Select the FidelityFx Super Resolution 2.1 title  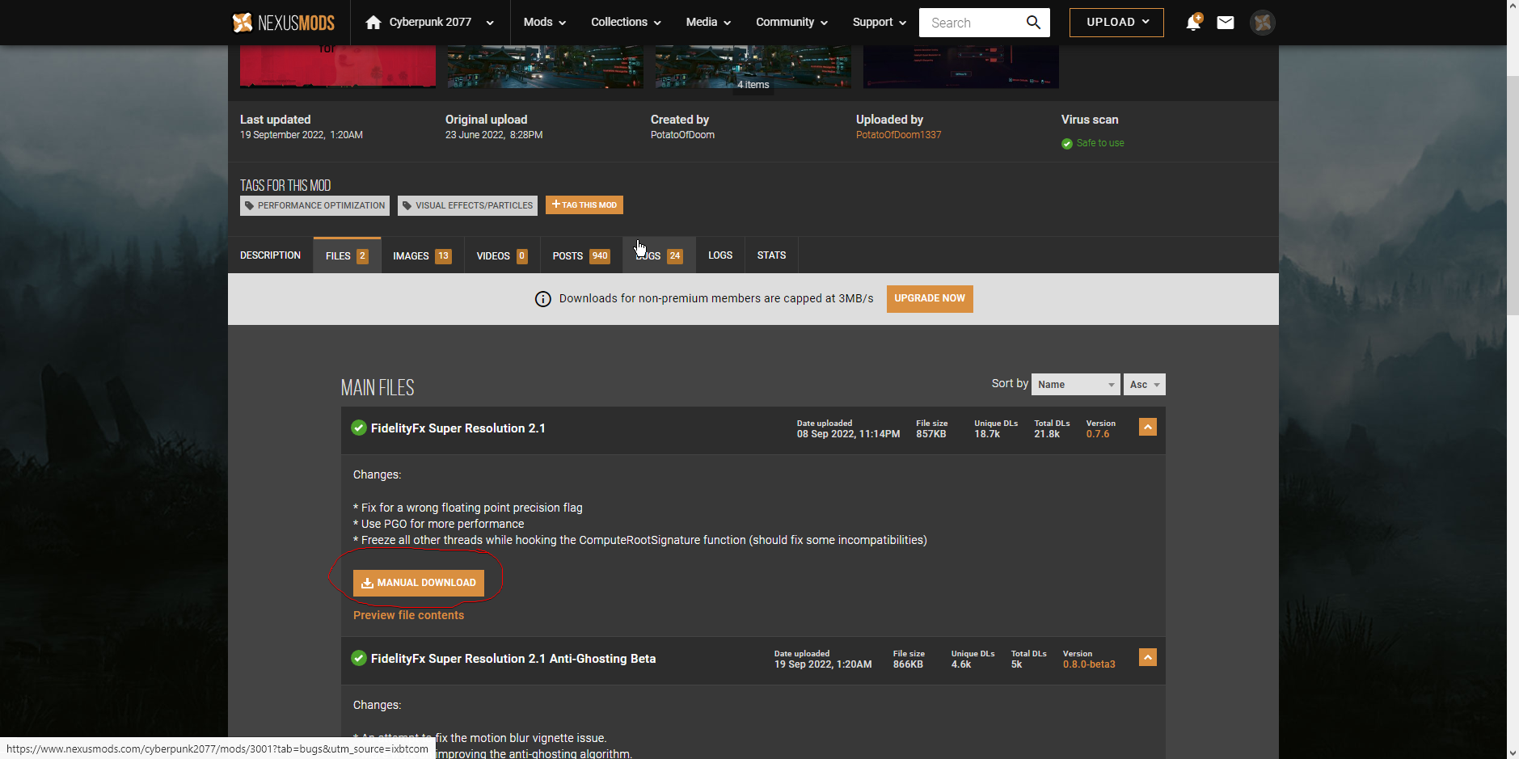coord(458,428)
